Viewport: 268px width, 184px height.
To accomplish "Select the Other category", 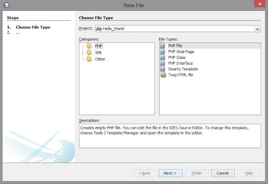I will point(100,59).
